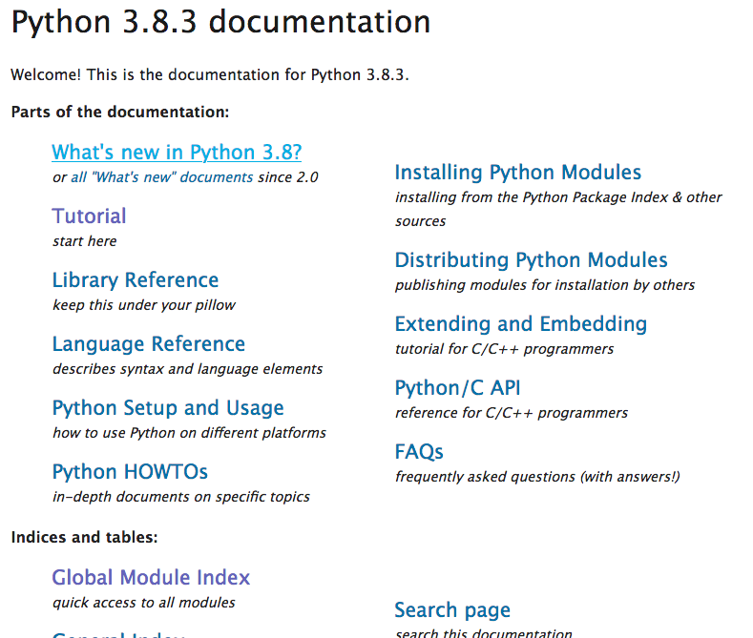Open the Distributing Python Modules page
Screen dimensions: 753x638
(x=531, y=260)
